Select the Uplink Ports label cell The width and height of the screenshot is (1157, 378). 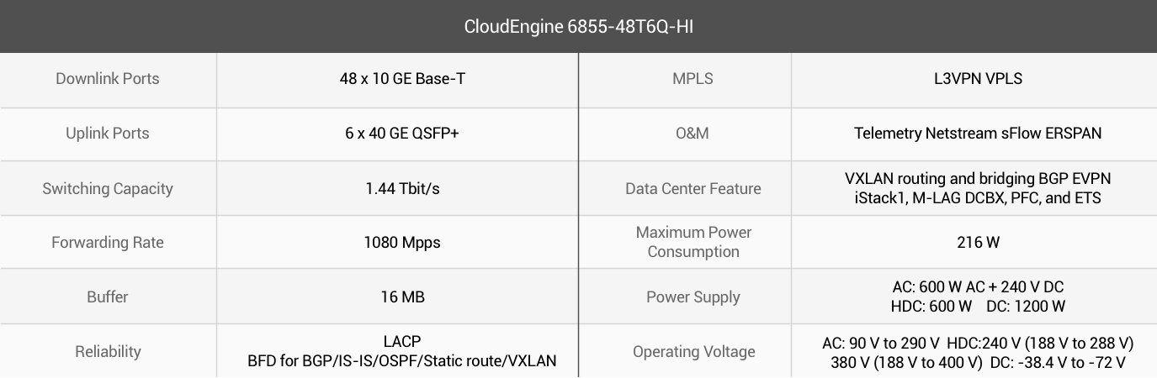(108, 134)
